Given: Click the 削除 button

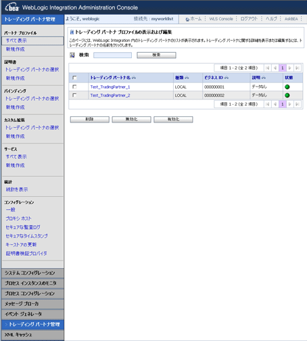Looking at the screenshot, I should click(90, 119).
